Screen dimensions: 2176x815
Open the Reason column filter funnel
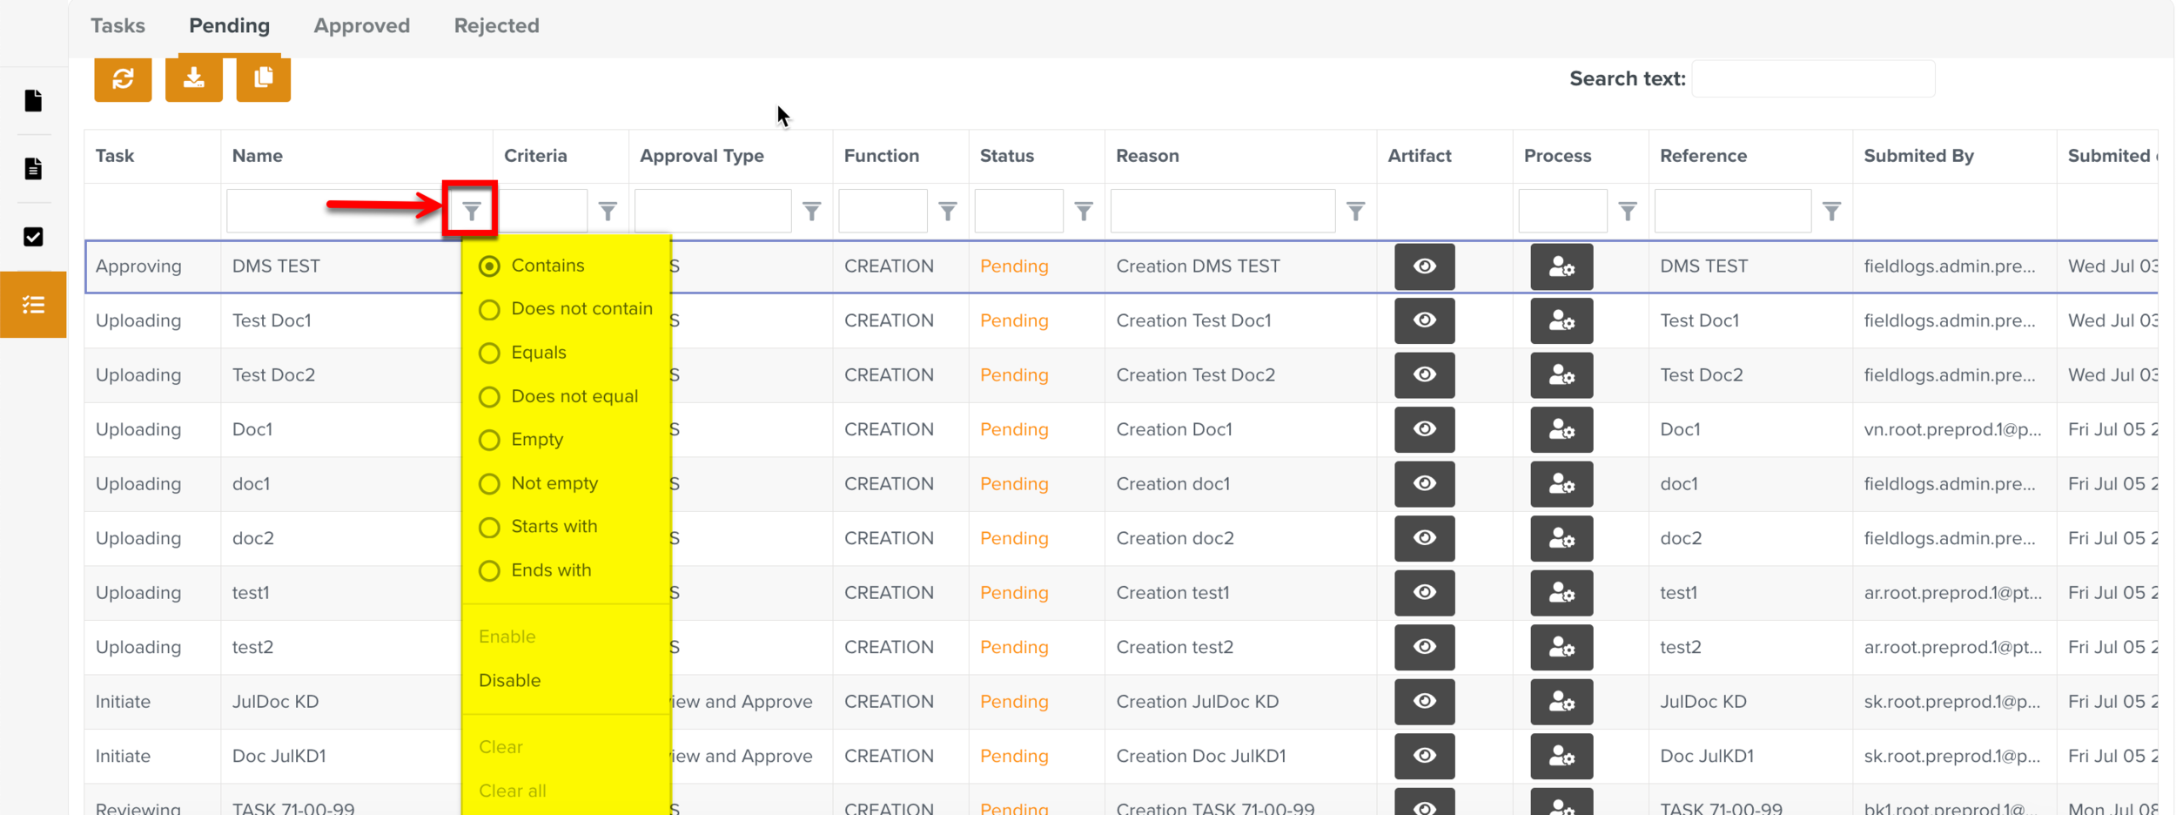pos(1355,211)
